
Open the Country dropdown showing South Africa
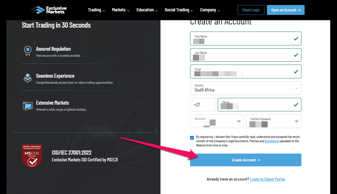click(x=246, y=88)
